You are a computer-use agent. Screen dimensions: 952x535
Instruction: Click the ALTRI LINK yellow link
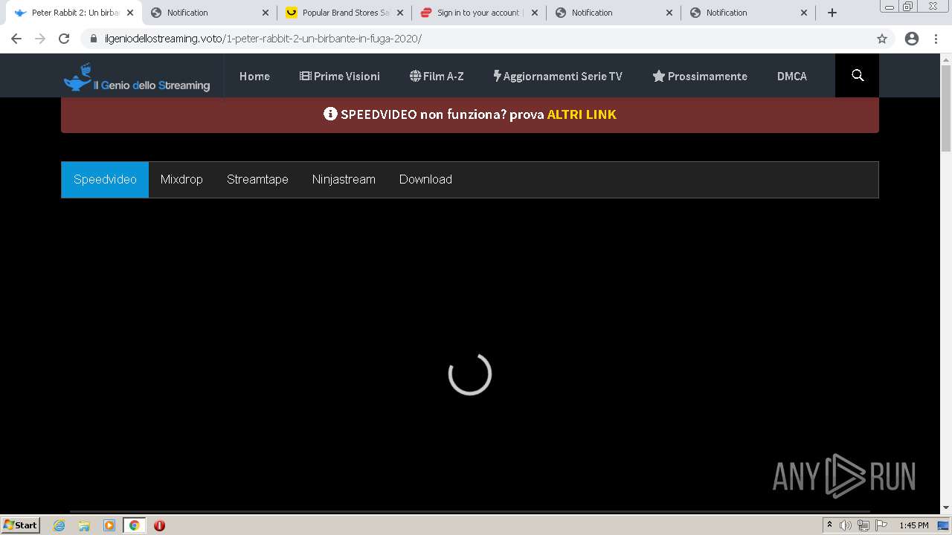point(582,114)
